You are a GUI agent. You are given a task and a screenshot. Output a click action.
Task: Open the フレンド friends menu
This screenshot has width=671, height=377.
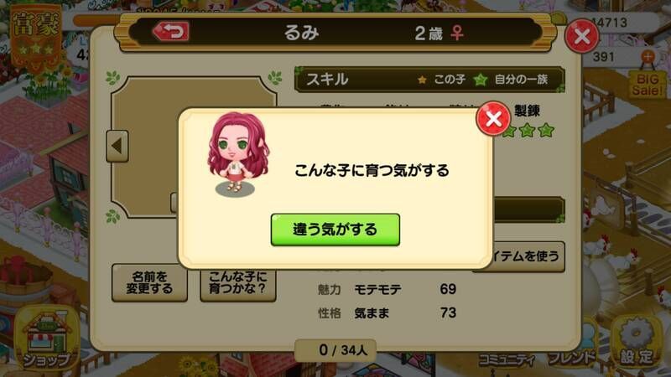click(573, 353)
